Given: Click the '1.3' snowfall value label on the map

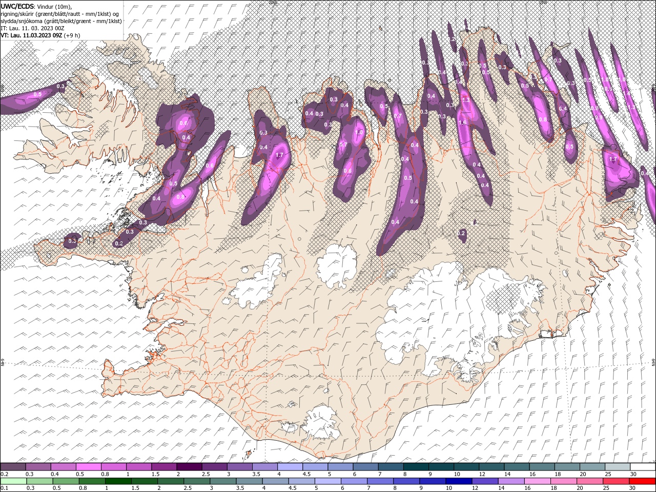Looking at the screenshot, I should (x=465, y=100).
